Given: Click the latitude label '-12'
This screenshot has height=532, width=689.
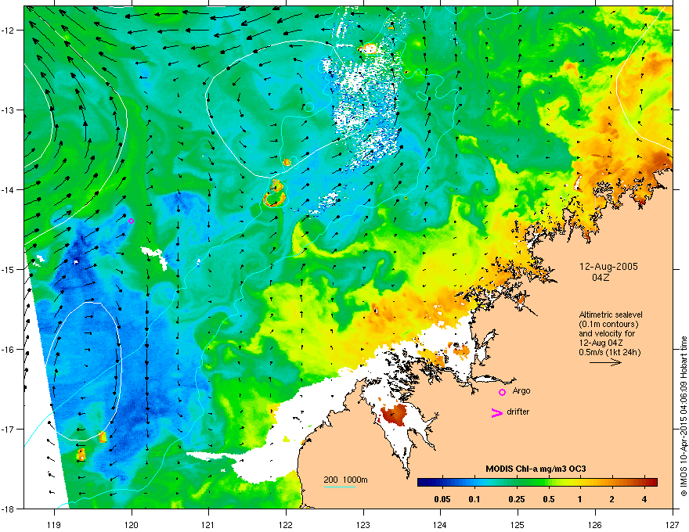Looking at the screenshot, I should point(8,31).
